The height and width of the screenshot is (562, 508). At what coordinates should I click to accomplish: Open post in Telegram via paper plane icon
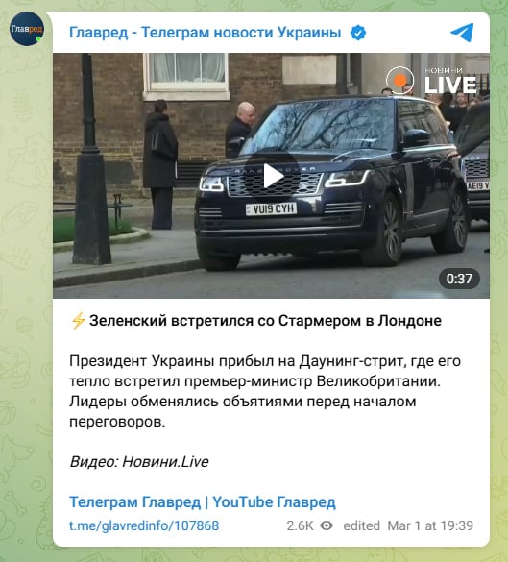click(x=462, y=33)
